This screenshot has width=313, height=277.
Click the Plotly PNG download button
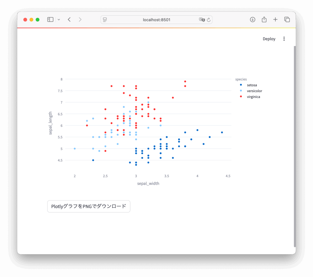(x=89, y=206)
